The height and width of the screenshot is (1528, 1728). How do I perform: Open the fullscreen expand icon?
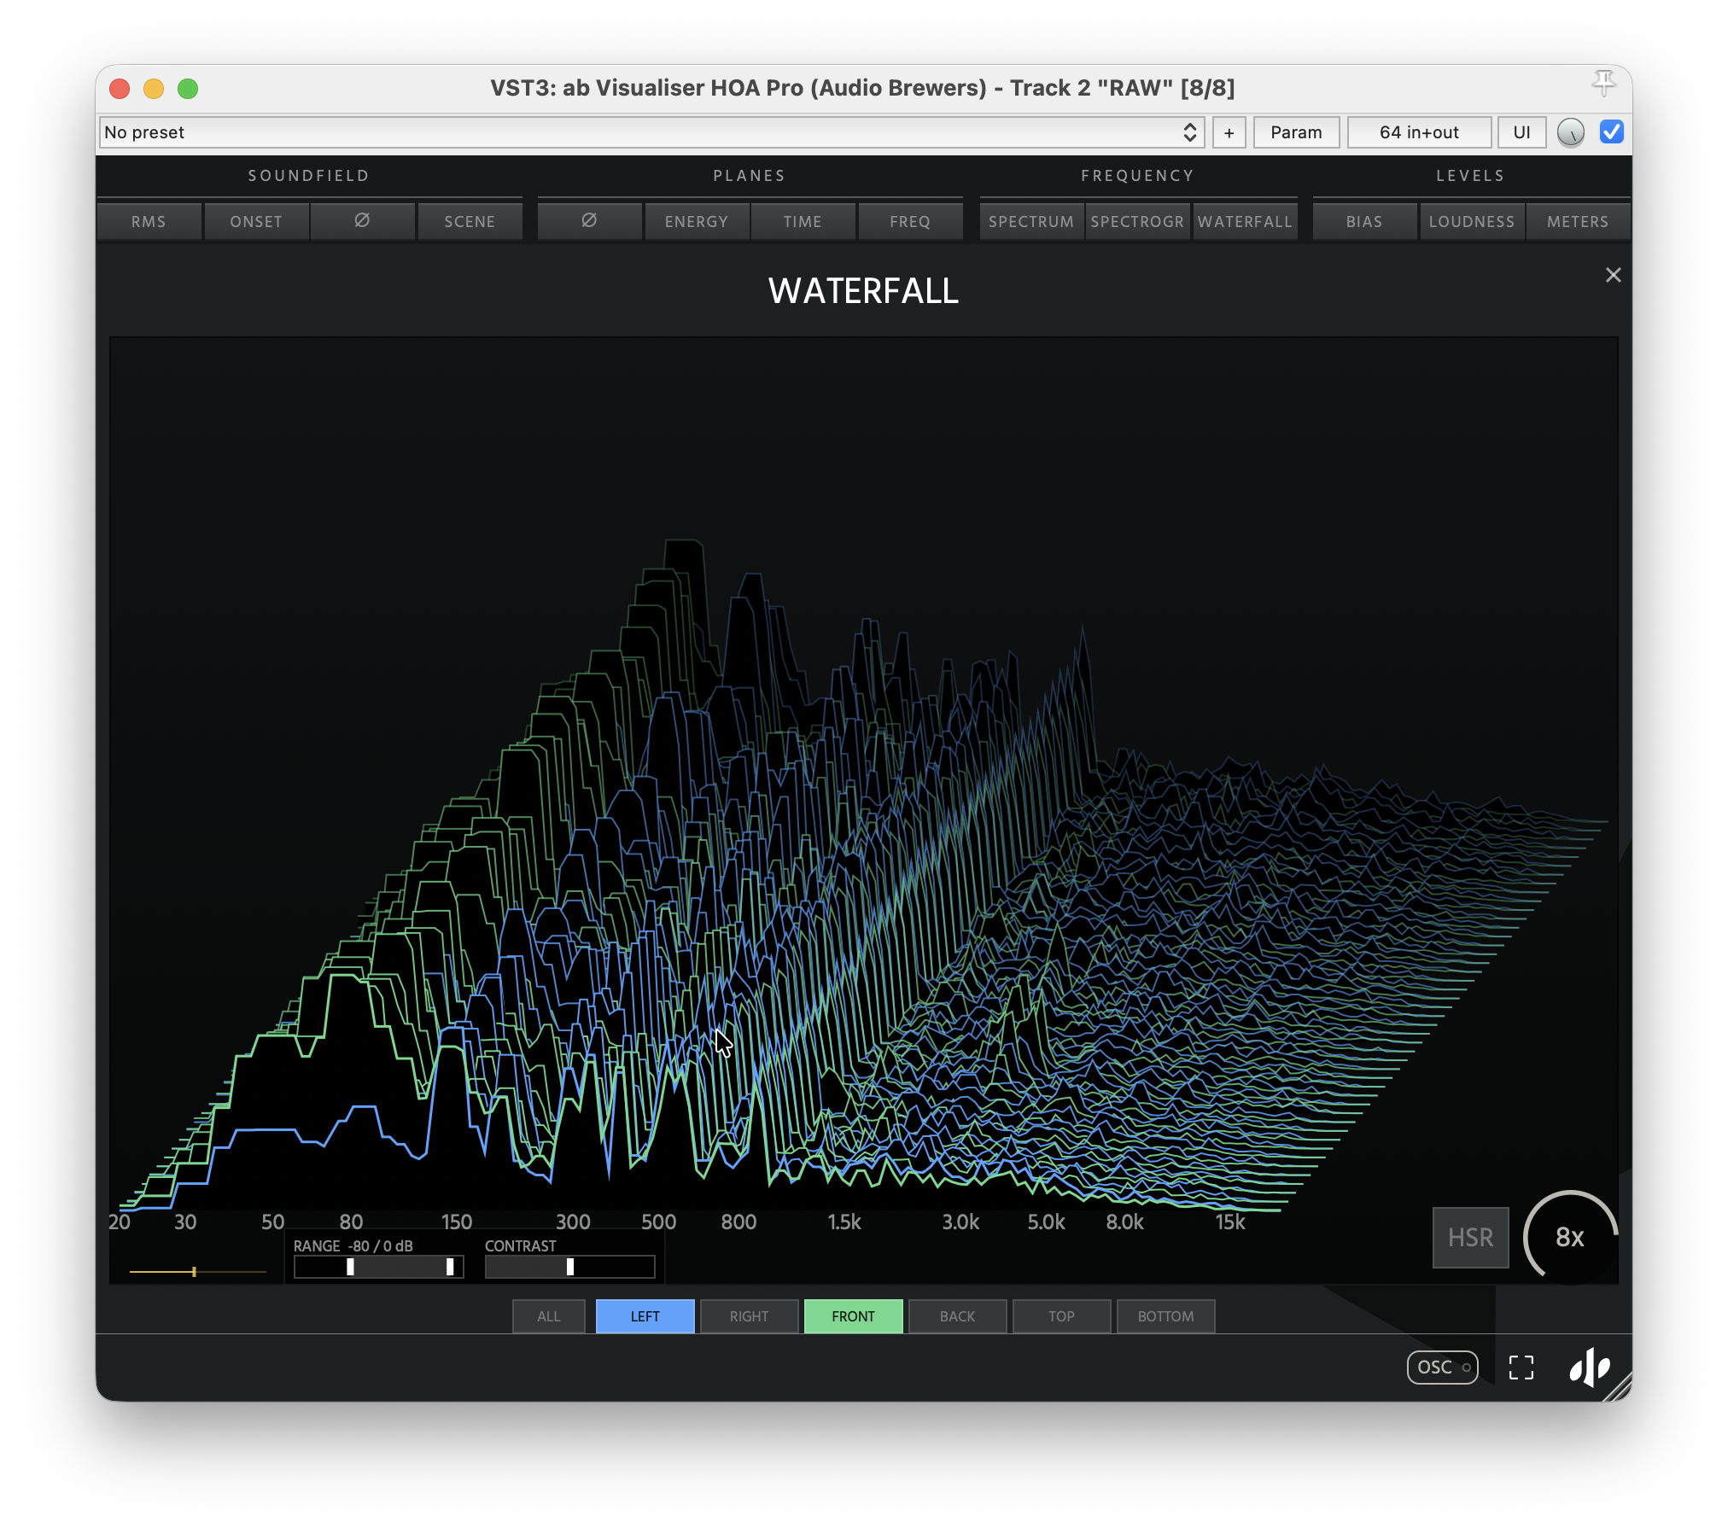pos(1521,1368)
